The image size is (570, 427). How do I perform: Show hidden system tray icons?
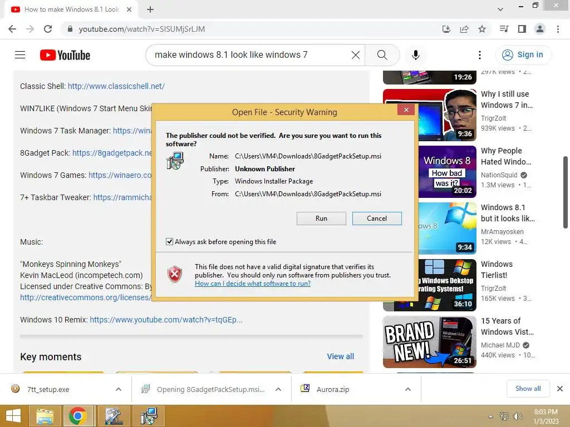490,416
